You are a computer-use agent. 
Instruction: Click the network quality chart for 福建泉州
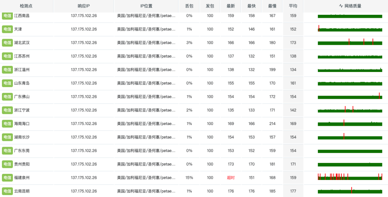[350, 177]
